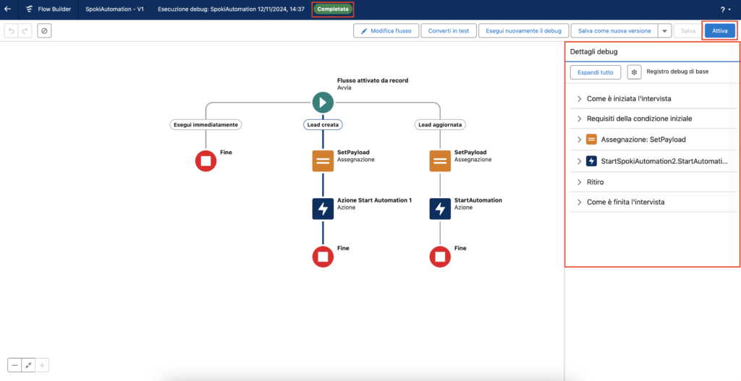Expand Come è iniziata l'intervista section
Viewport: 741px width, 381px height.
point(579,98)
